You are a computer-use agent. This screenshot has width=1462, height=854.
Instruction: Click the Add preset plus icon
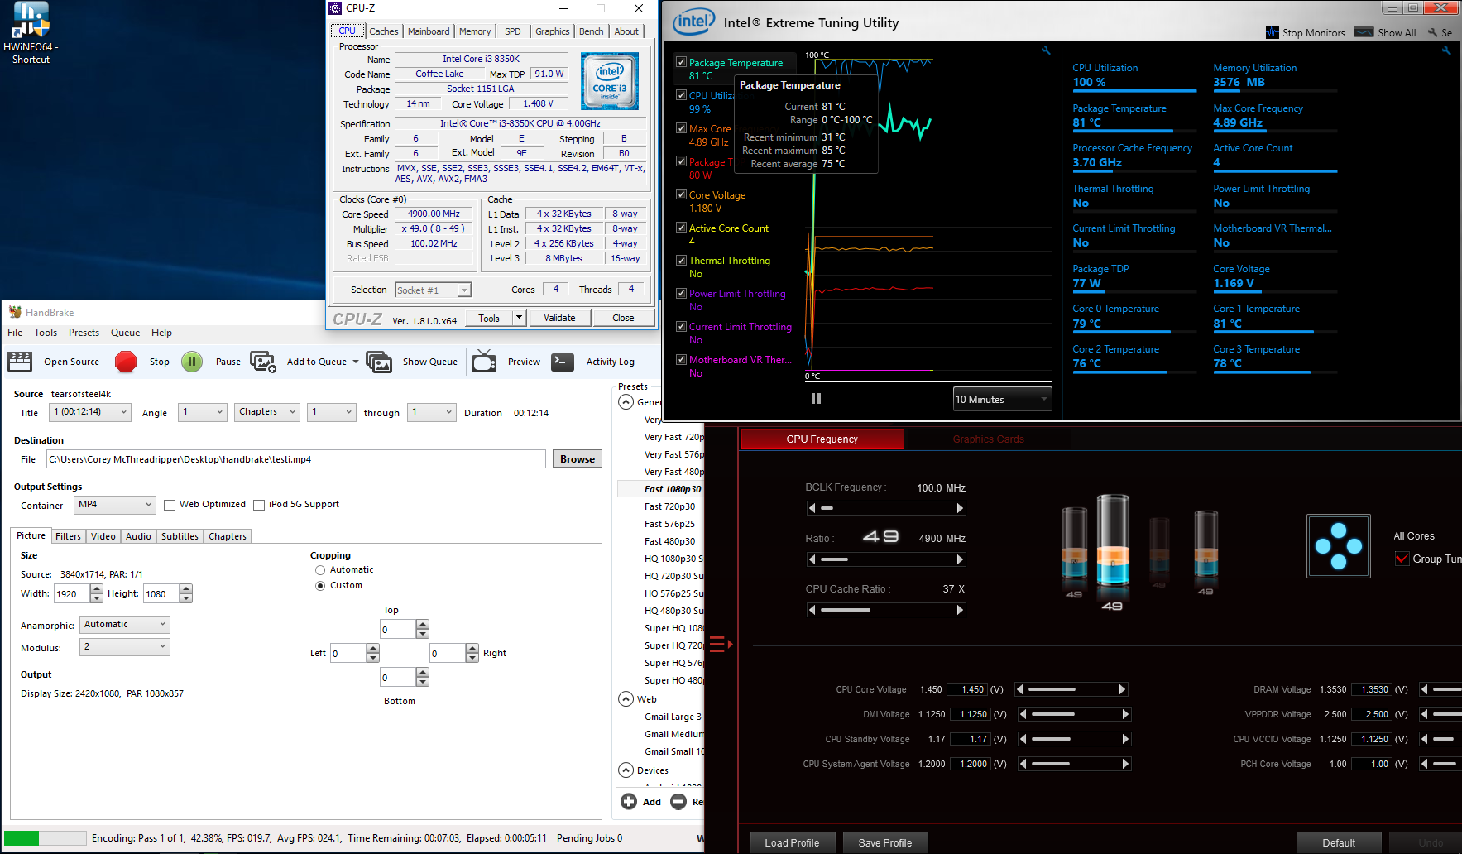[629, 801]
